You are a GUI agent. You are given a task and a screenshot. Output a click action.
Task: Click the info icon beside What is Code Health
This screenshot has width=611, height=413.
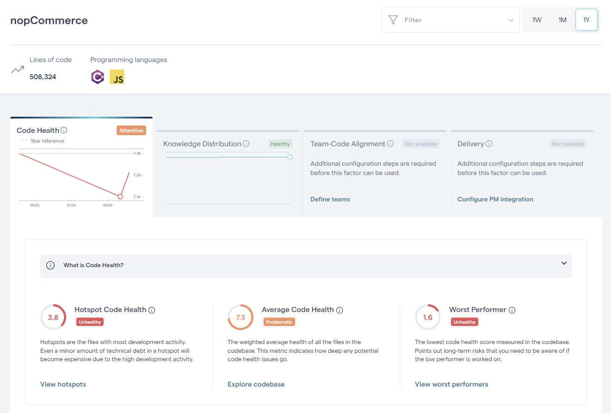click(50, 265)
